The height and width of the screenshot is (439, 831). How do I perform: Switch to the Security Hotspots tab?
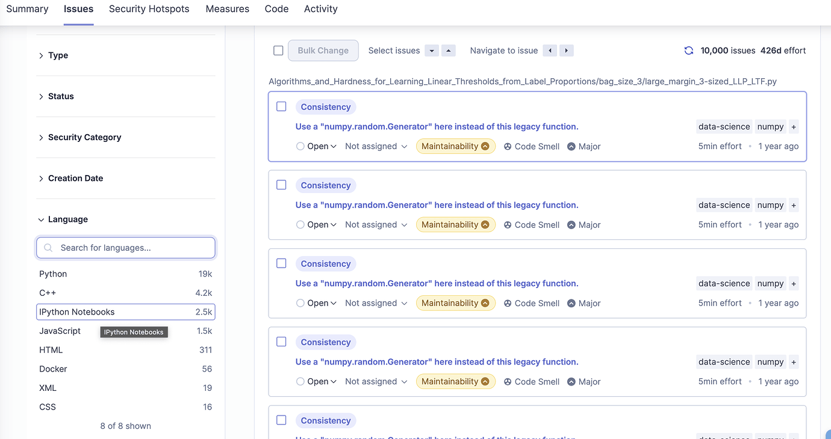tap(149, 9)
